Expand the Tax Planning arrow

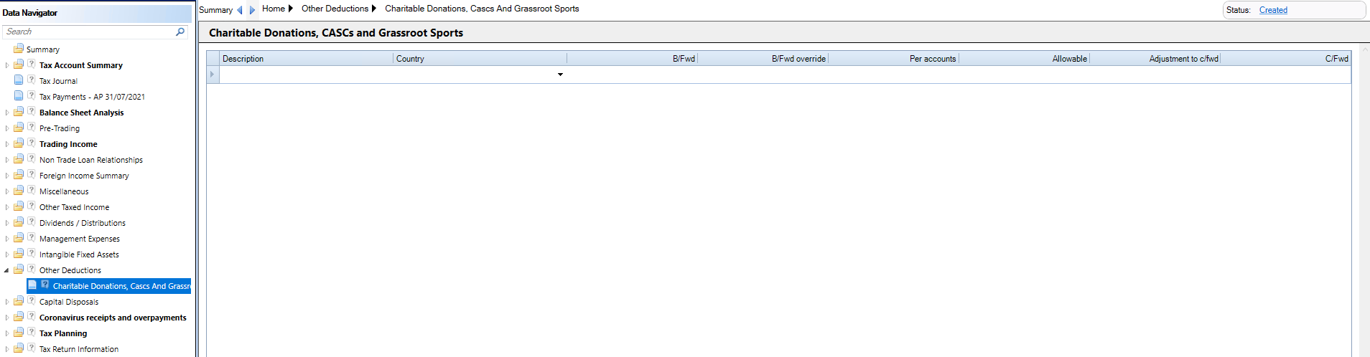coord(7,333)
